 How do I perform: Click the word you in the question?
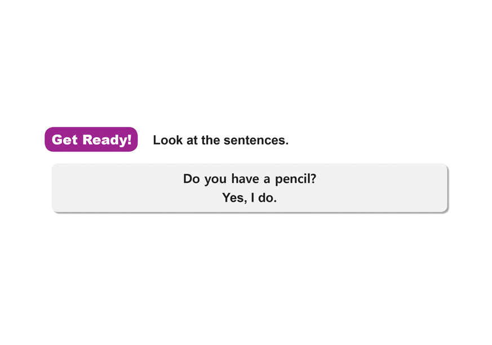215,180
